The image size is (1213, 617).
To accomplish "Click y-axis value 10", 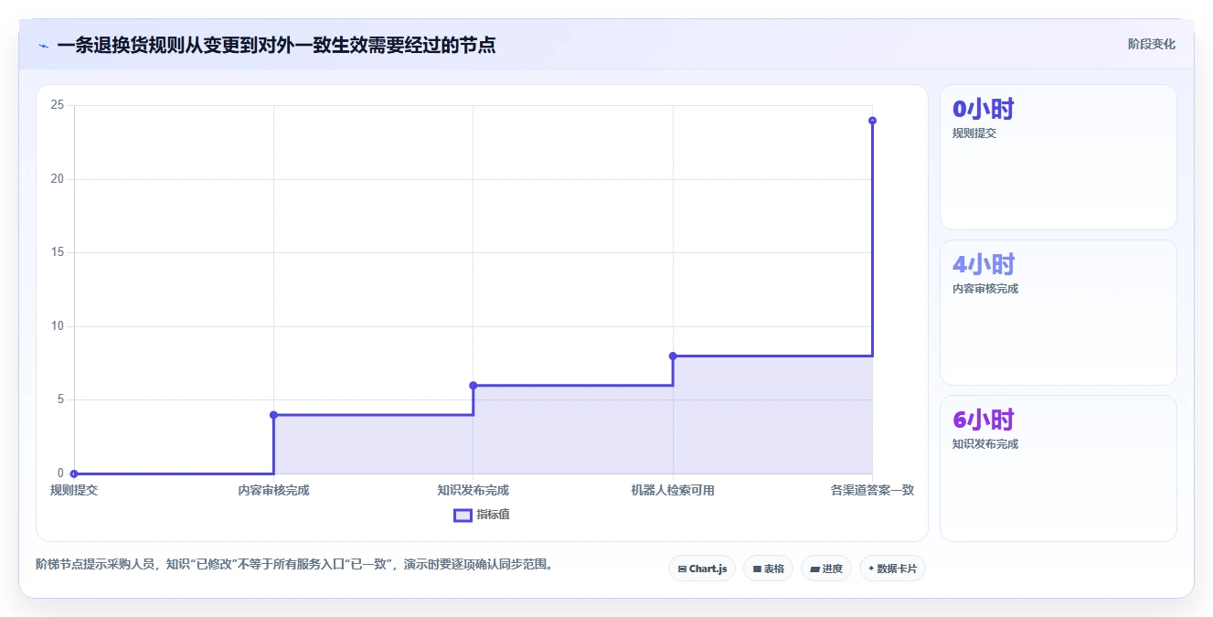I will pos(58,326).
